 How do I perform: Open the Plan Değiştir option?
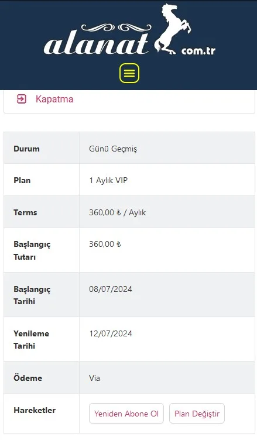point(197,414)
